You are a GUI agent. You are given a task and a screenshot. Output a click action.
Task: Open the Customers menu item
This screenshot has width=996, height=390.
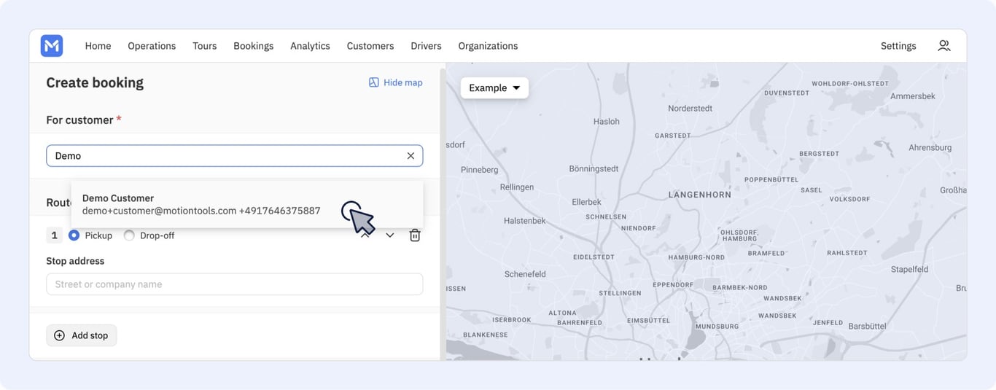coord(370,46)
